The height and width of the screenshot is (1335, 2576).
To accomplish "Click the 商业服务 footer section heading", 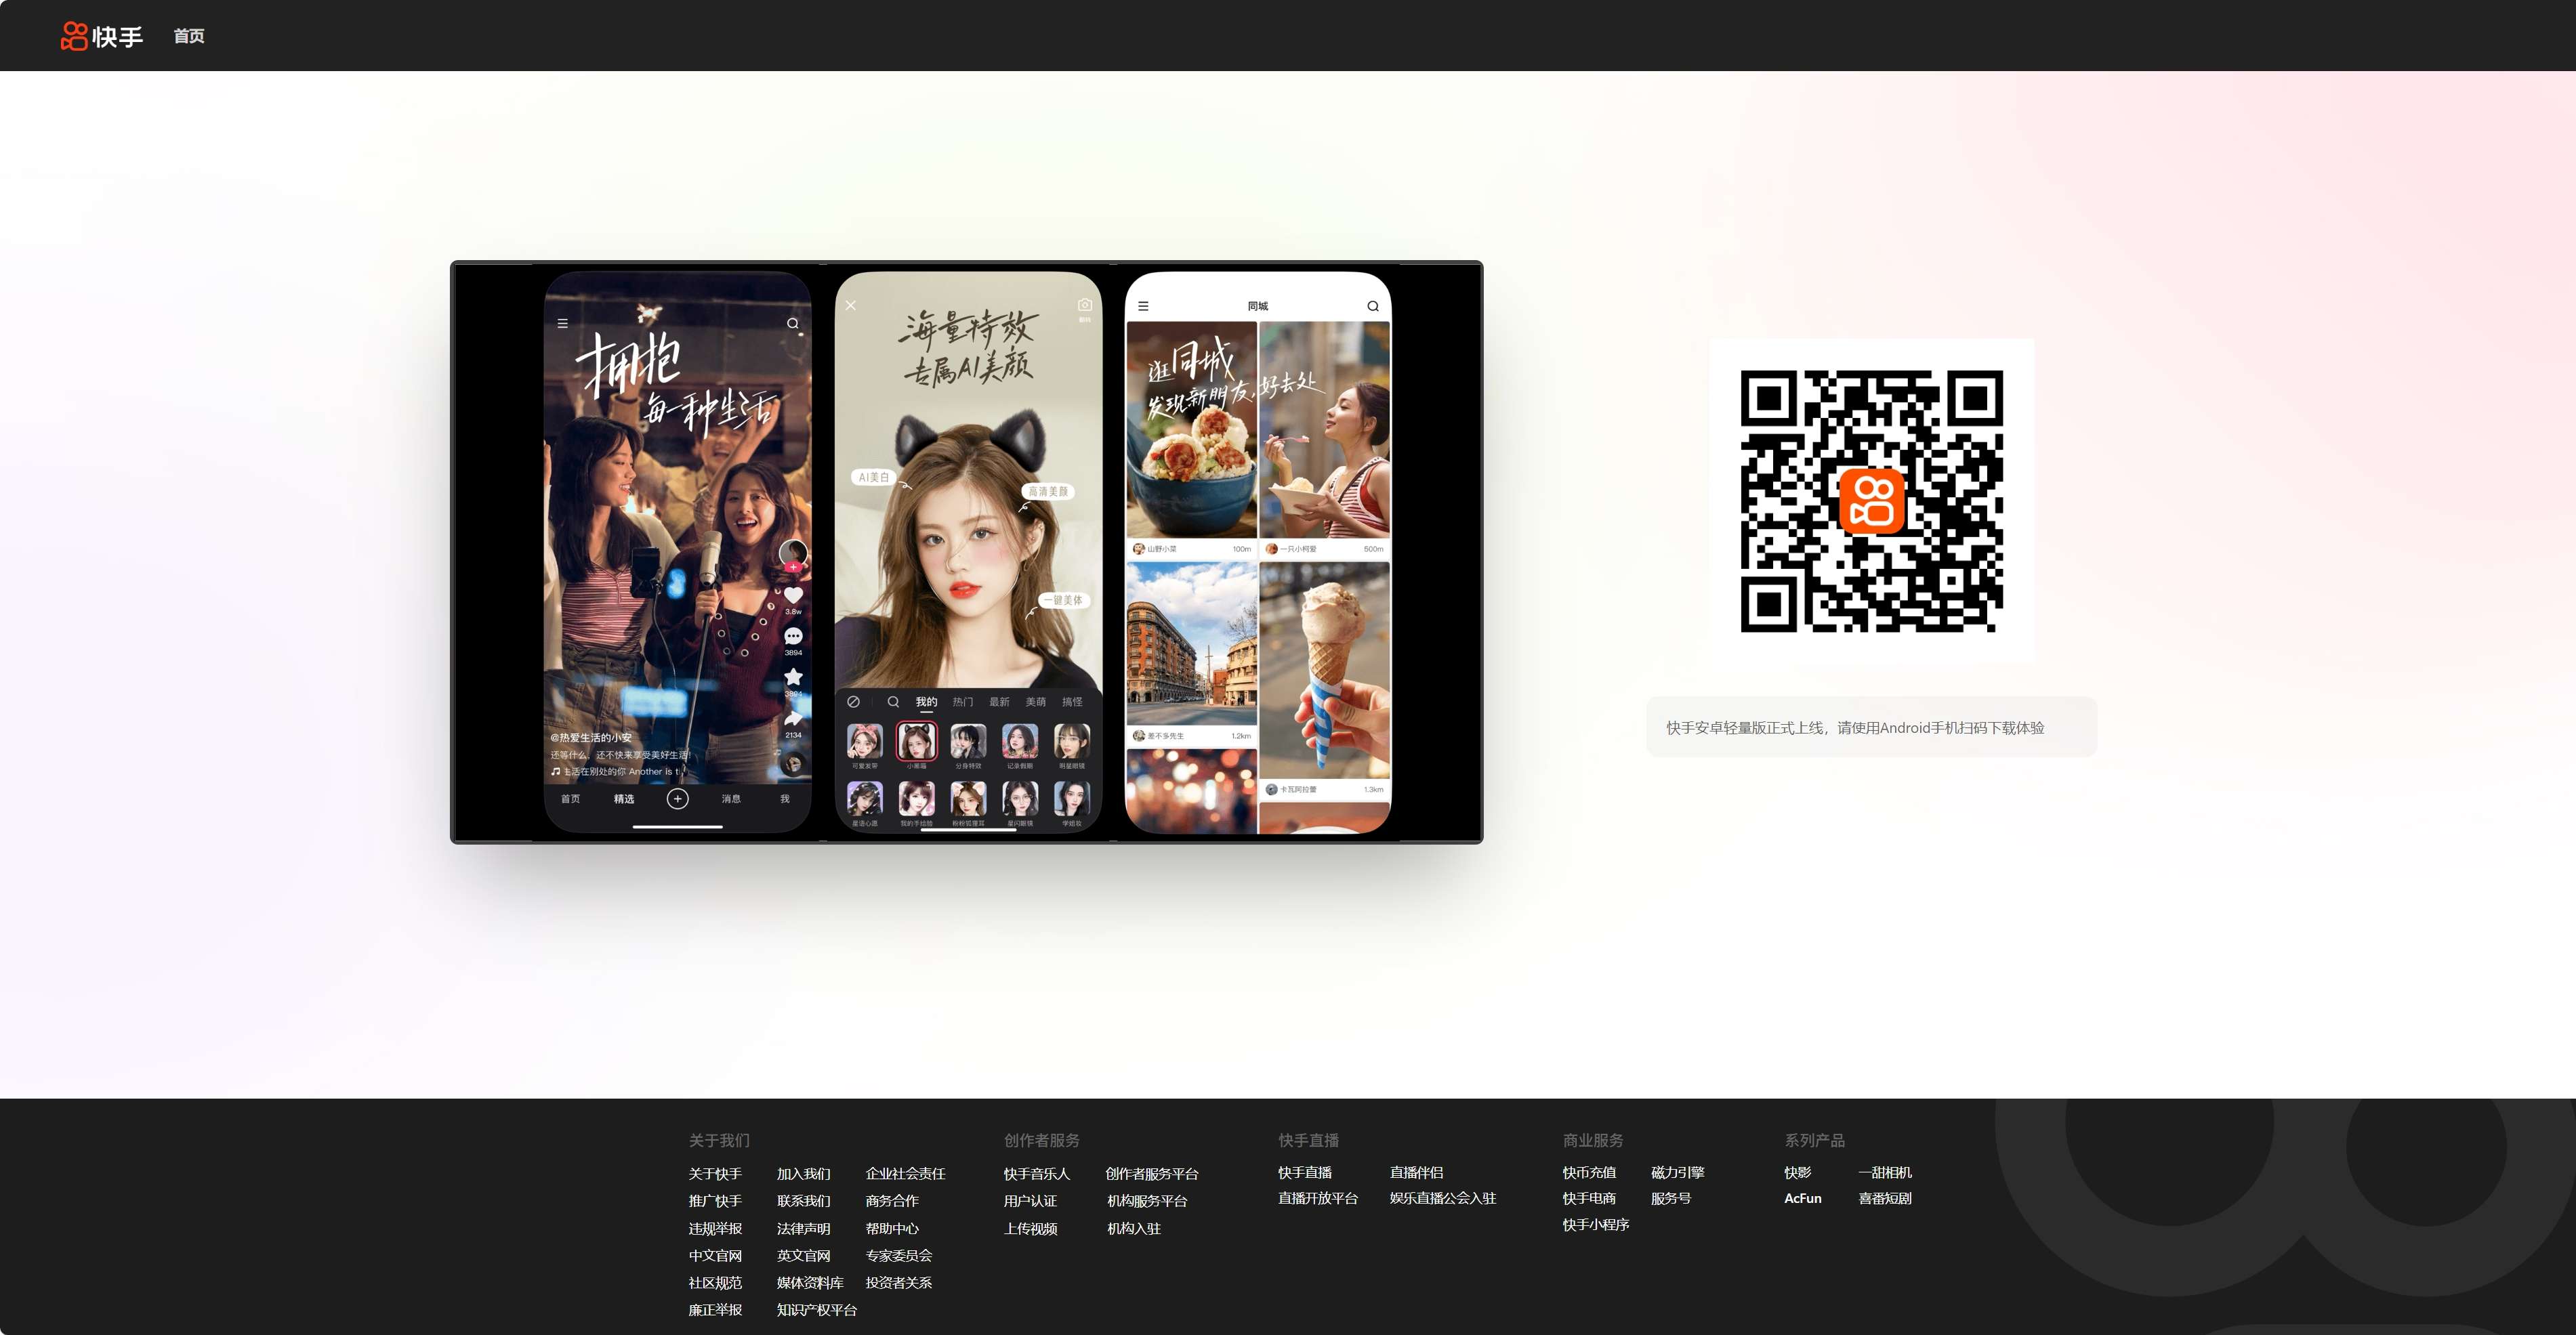I will coord(1593,1141).
